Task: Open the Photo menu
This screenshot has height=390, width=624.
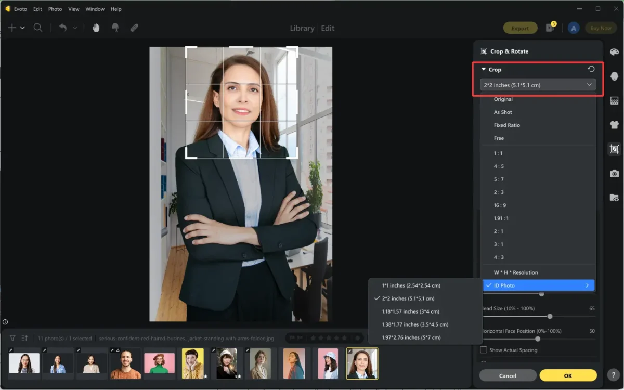Action: 55,9
